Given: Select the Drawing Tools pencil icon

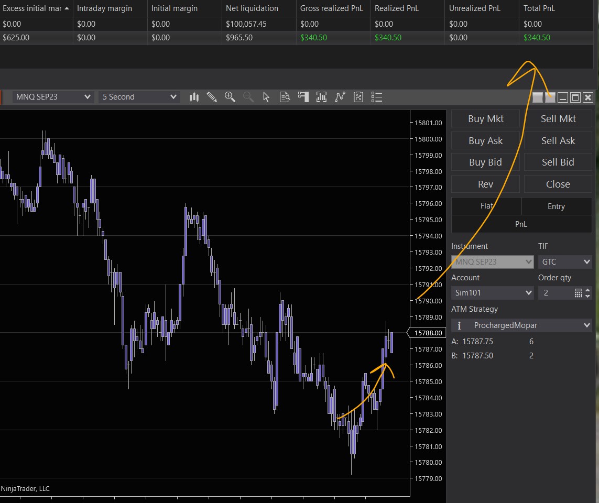Looking at the screenshot, I should [x=212, y=97].
